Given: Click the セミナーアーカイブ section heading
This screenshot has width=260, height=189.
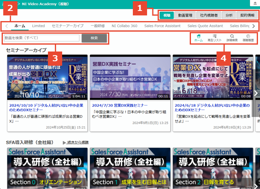Looking at the screenshot, I should point(26,50).
